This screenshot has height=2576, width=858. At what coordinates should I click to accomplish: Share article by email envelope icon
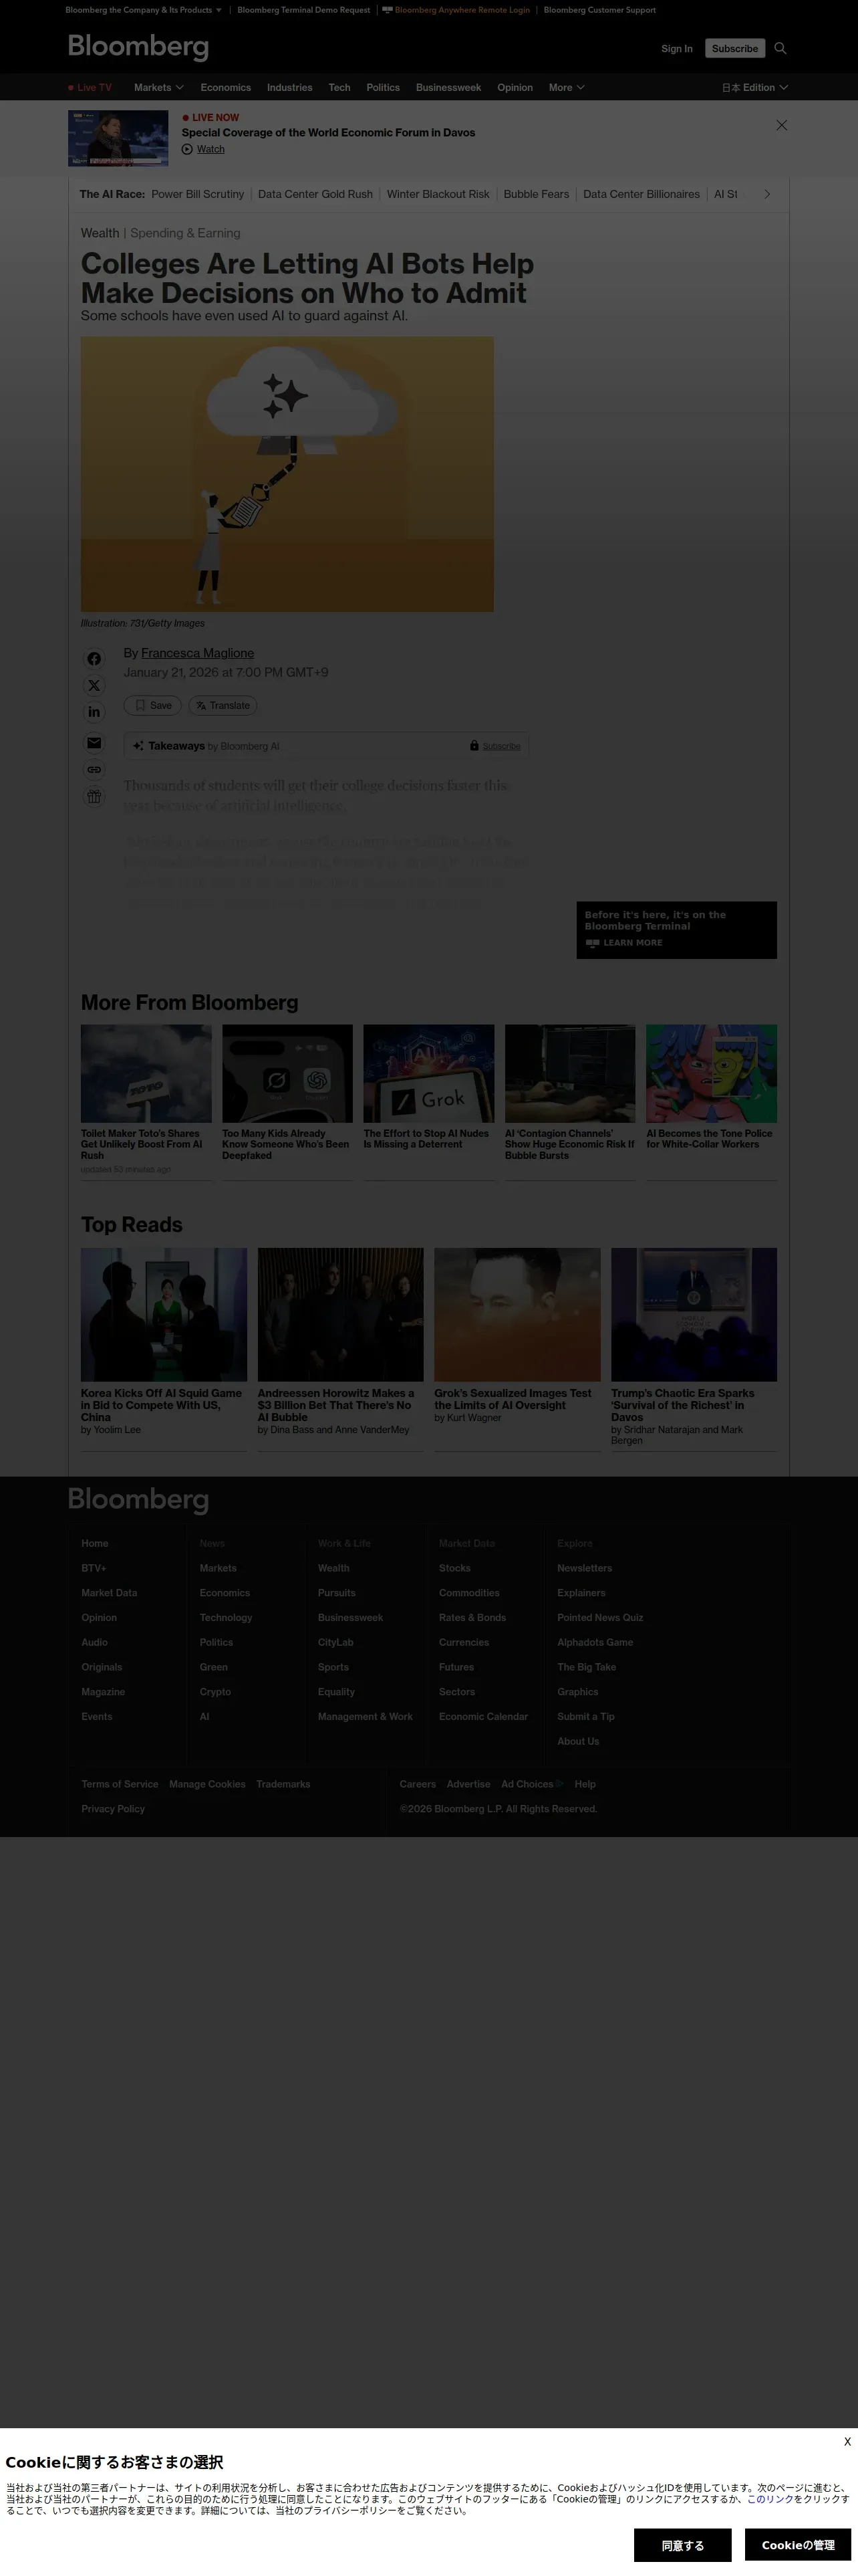coord(94,743)
